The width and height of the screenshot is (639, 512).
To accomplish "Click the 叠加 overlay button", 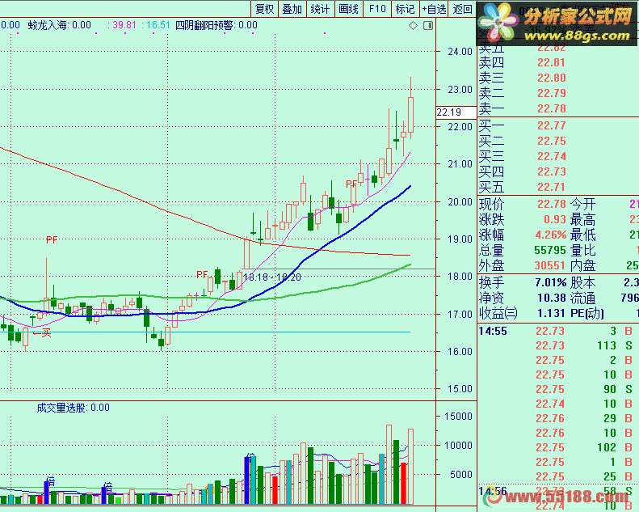I will pos(292,9).
